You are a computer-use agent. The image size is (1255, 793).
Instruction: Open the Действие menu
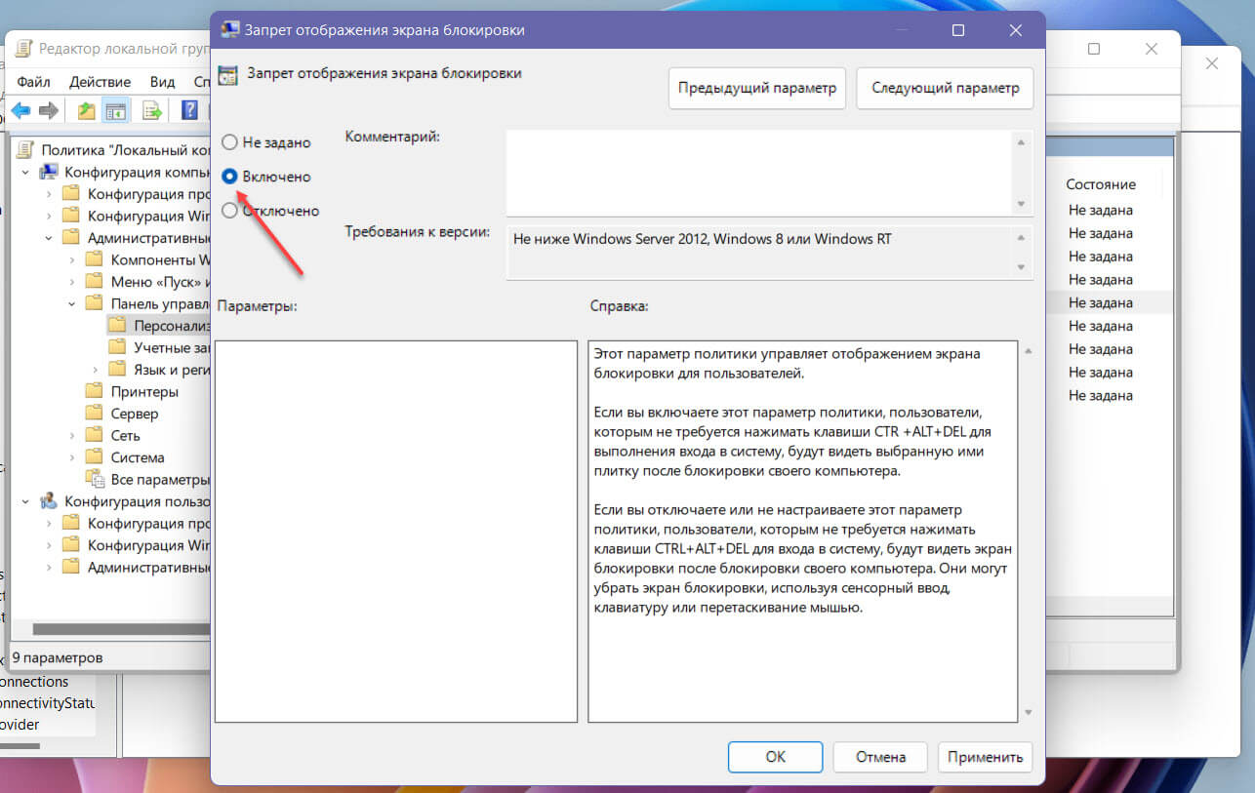click(100, 82)
